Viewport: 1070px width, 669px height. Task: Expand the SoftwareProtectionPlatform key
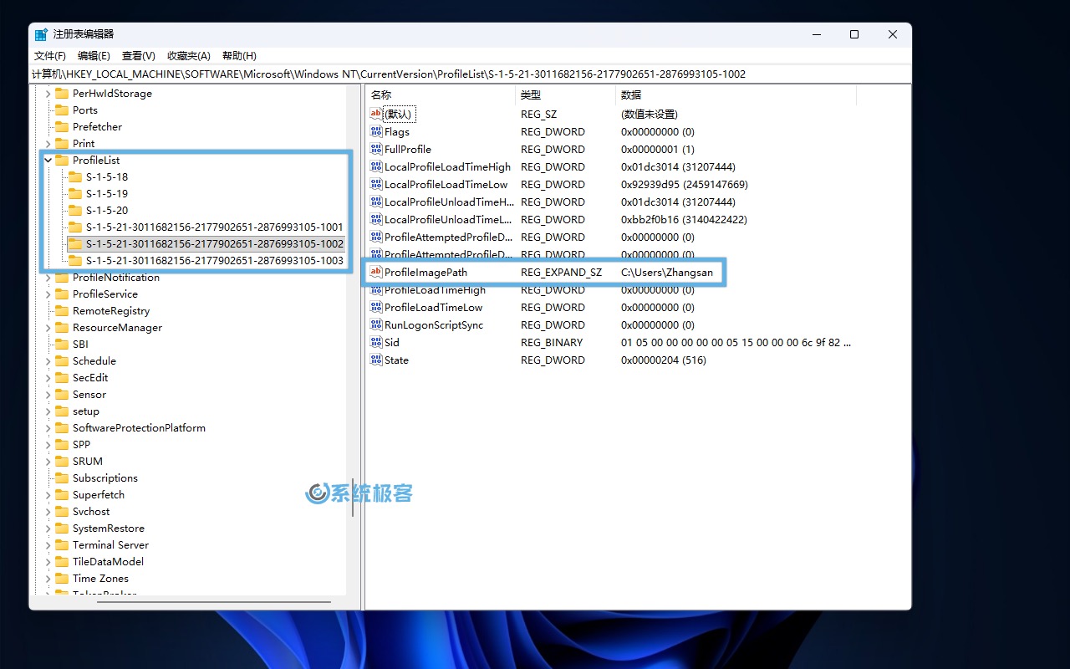[48, 427]
